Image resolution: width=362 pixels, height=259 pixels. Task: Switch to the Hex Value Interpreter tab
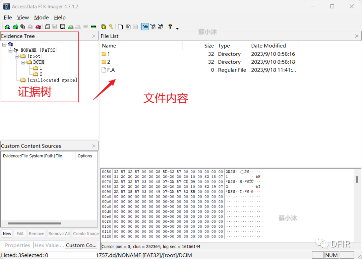[x=49, y=245]
